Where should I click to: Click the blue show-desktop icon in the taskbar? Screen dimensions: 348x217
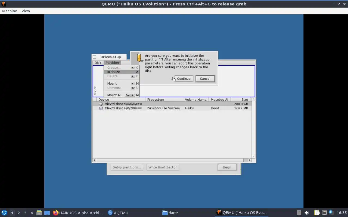[47, 213]
